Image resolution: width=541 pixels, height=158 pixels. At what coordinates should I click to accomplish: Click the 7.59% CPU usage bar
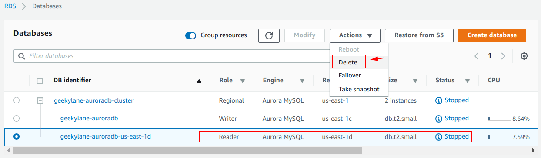[x=499, y=137]
